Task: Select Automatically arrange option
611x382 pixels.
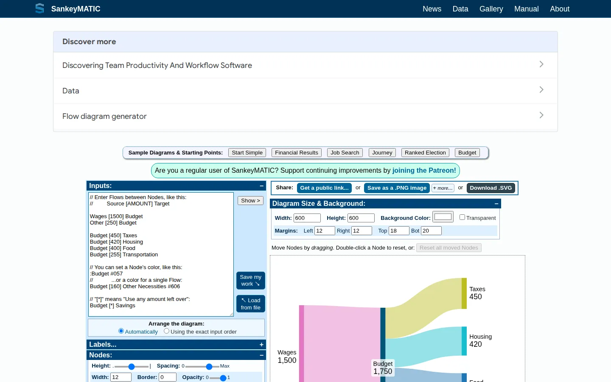Action: point(121,331)
